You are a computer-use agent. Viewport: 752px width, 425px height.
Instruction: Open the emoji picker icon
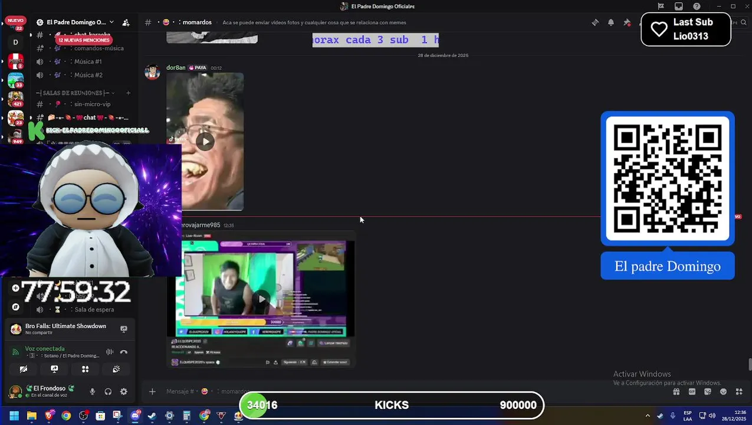point(723,391)
